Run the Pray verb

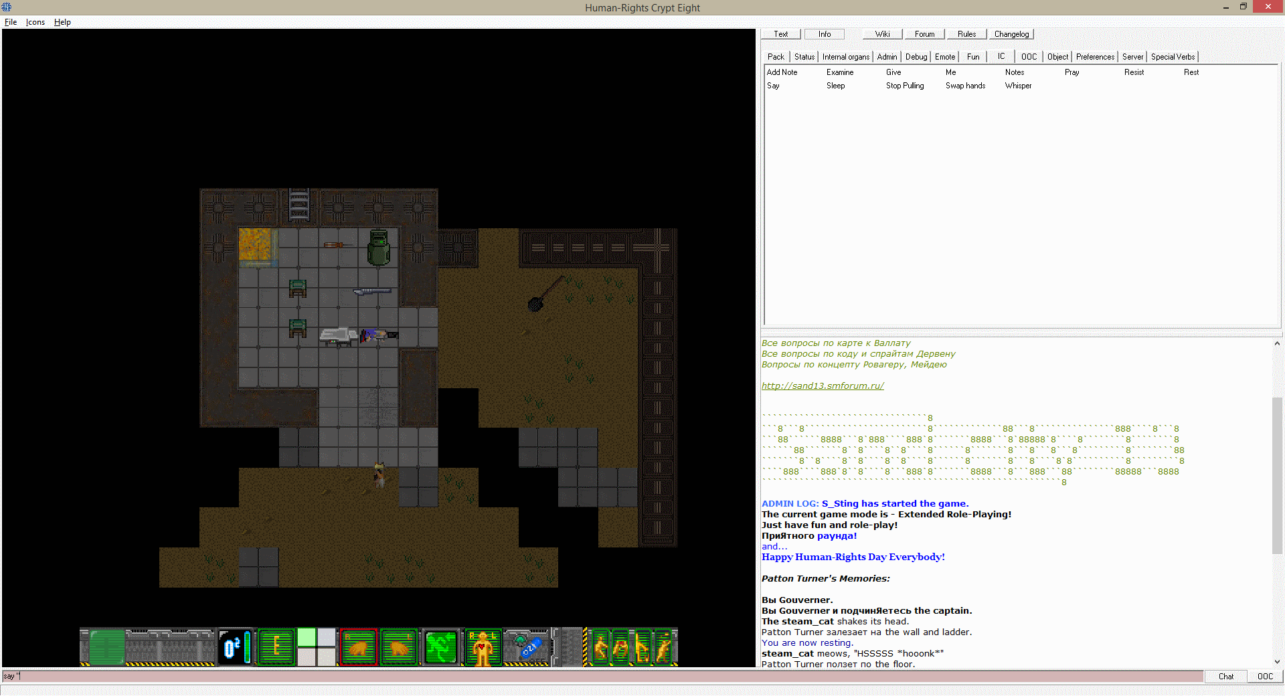pos(1072,72)
